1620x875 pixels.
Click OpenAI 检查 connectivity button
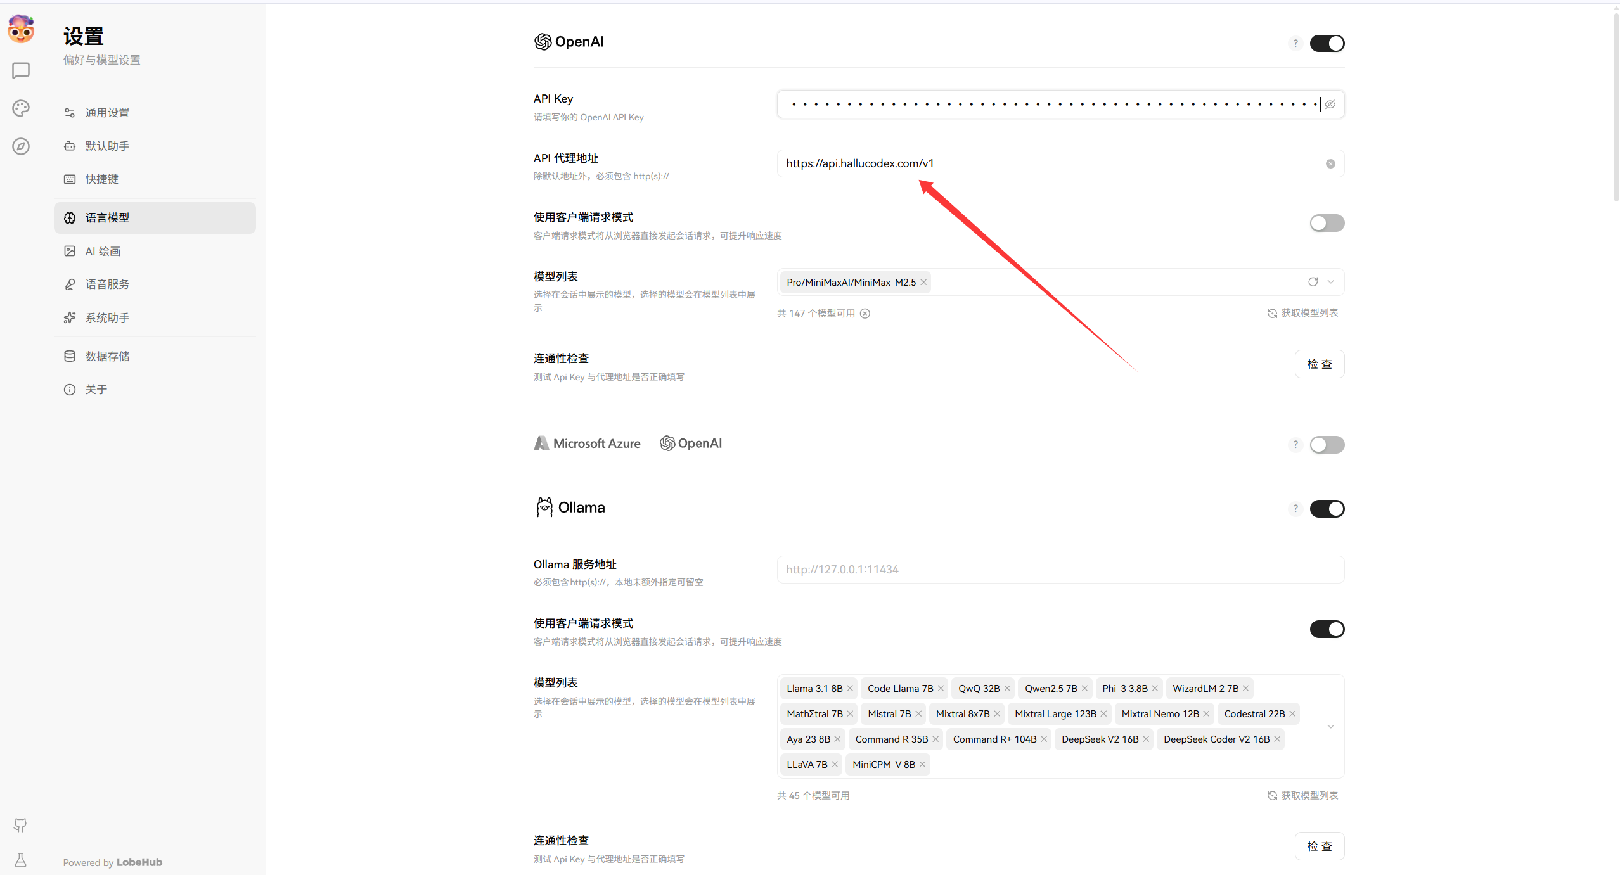tap(1319, 364)
